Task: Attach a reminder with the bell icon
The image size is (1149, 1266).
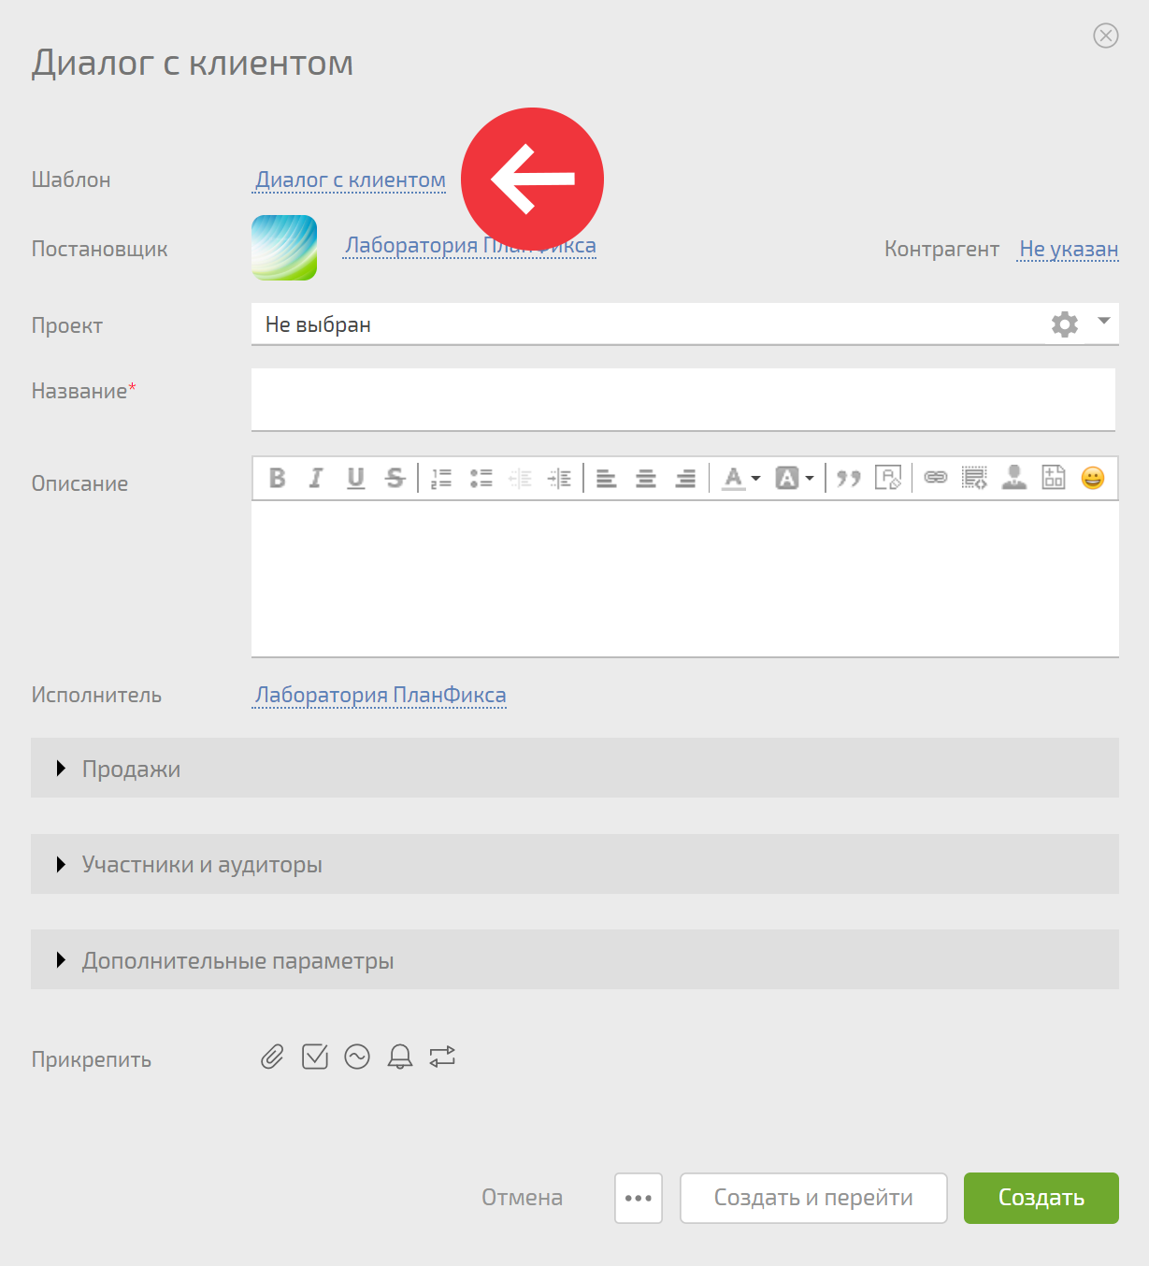Action: [x=400, y=1057]
